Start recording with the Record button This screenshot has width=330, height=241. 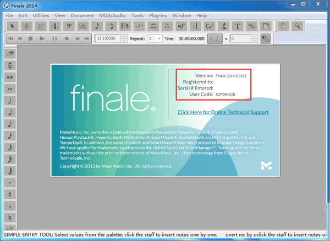pyautogui.click(x=67, y=38)
